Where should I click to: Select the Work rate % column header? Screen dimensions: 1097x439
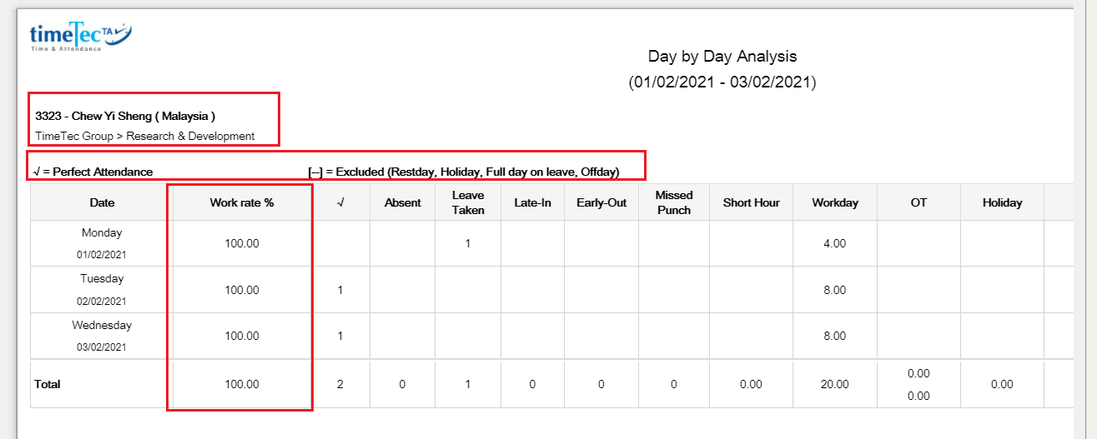coord(241,202)
